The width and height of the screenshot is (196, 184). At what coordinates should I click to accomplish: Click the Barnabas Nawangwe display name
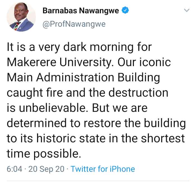click(x=81, y=10)
